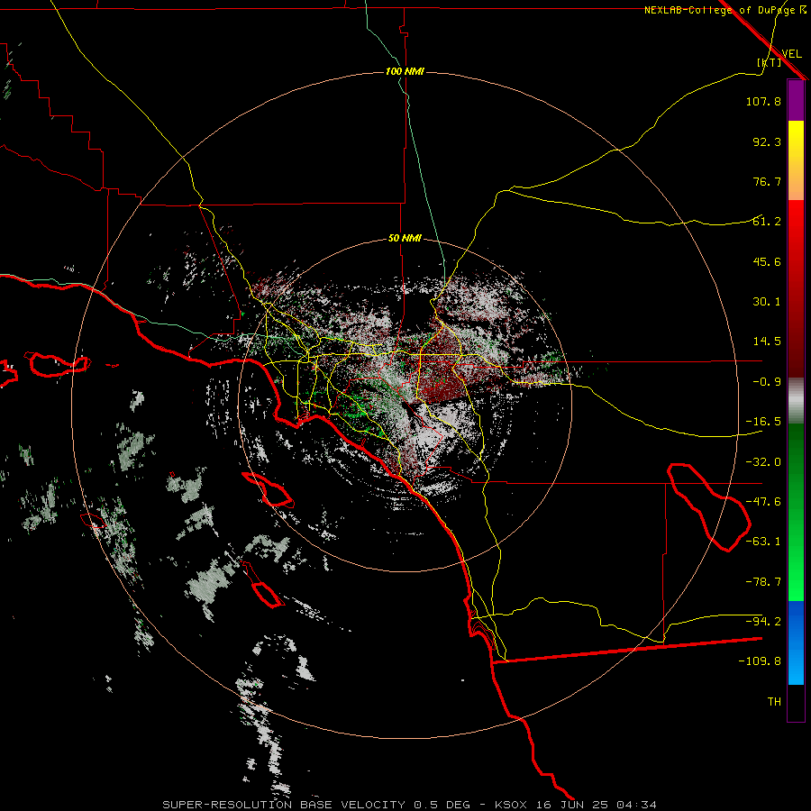Click the -94.2 legend value
The width and height of the screenshot is (811, 811).
(x=763, y=621)
